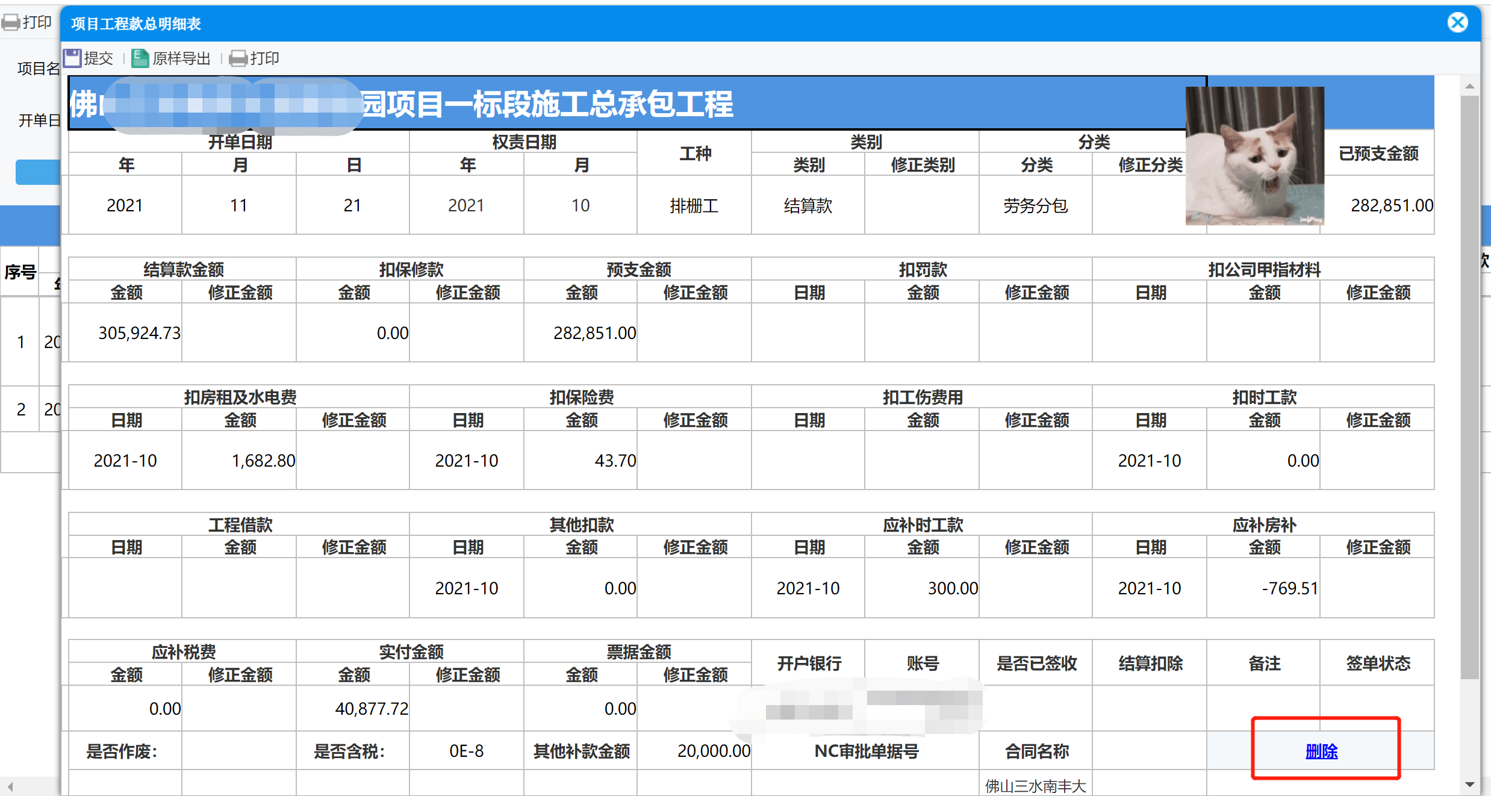
Task: Click 开户银行 column header
Action: [x=808, y=663]
